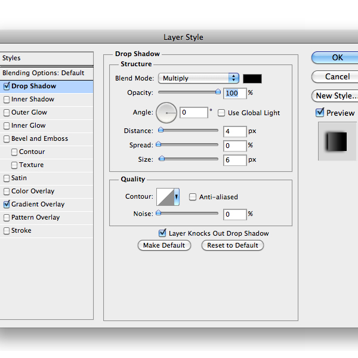
Task: Click the Noise slider handle
Action: (x=159, y=213)
